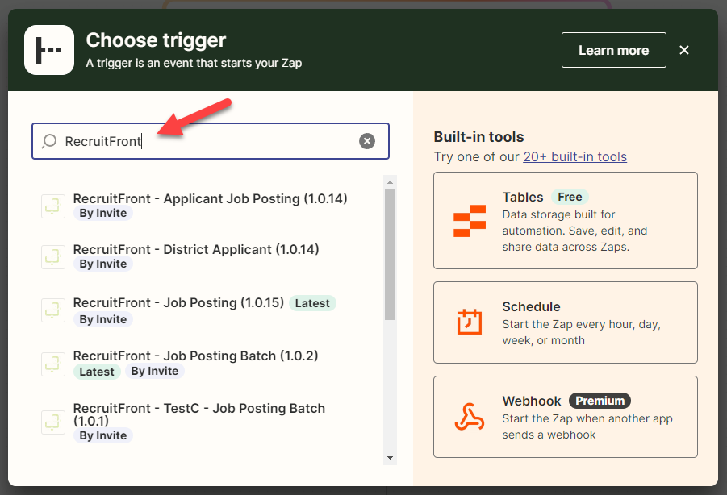Screen dimensions: 727x495
Task: Click the Free badge next to Tables
Action: point(570,197)
